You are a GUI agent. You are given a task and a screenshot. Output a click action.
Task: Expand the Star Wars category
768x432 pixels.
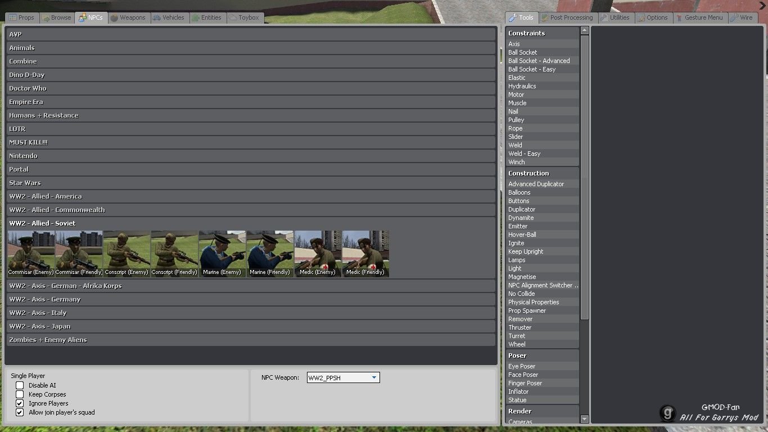(251, 183)
